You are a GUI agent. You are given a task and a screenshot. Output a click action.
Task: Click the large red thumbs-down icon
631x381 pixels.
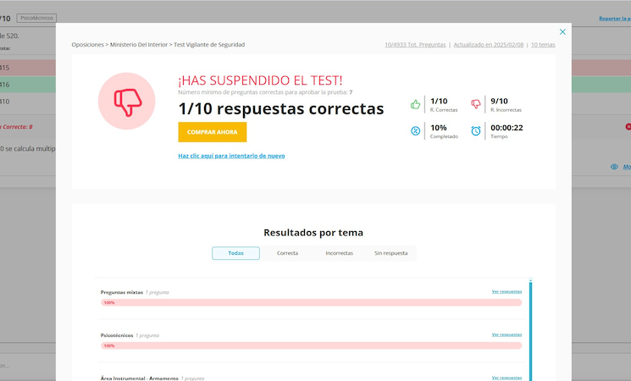pyautogui.click(x=127, y=101)
